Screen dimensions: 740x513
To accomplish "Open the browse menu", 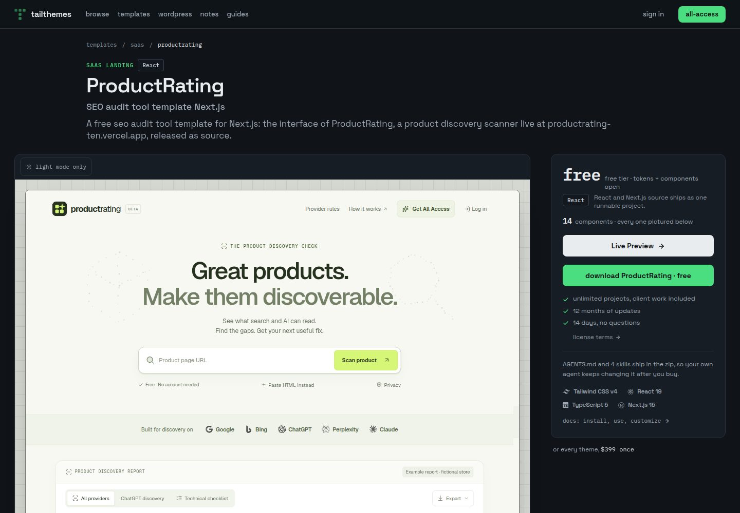I will point(97,14).
